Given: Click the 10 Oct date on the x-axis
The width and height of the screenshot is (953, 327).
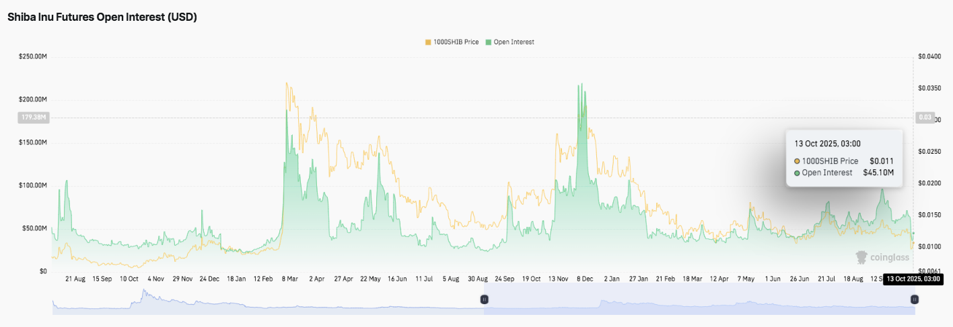Looking at the screenshot, I should [129, 279].
